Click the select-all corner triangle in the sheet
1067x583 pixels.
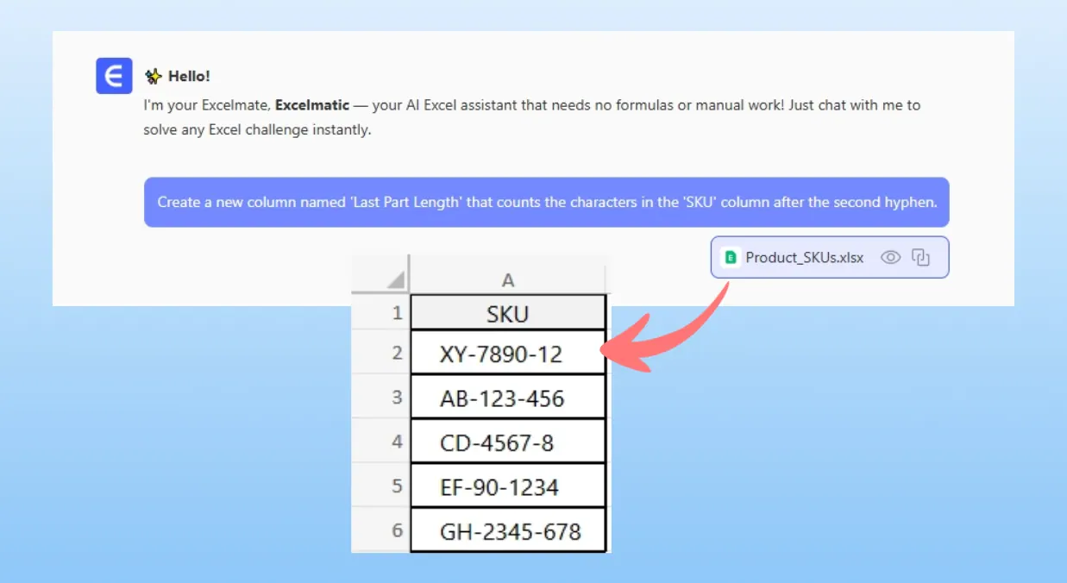pyautogui.click(x=395, y=279)
